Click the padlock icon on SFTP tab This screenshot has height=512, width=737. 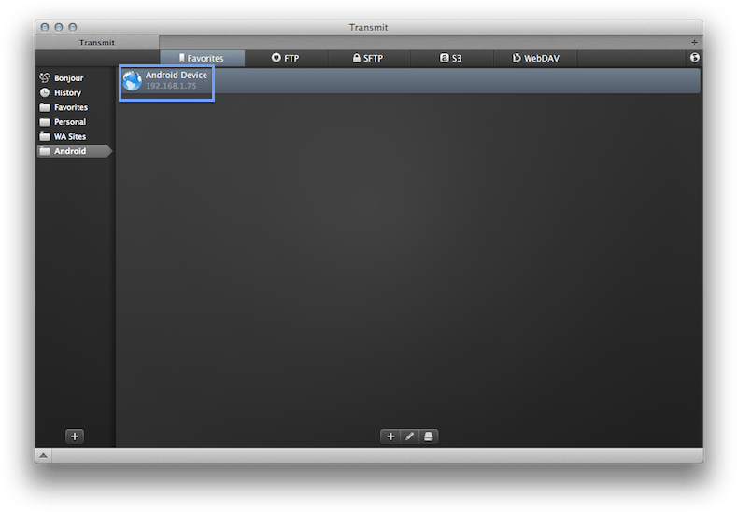[x=357, y=58]
